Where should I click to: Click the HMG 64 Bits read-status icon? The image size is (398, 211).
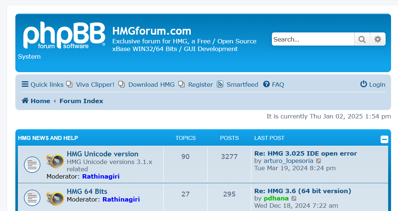pyautogui.click(x=32, y=198)
